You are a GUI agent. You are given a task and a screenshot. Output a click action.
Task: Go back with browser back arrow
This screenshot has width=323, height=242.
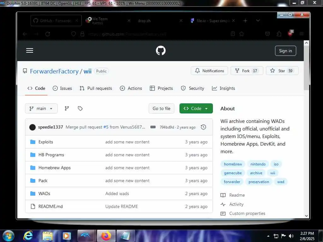pos(25,34)
